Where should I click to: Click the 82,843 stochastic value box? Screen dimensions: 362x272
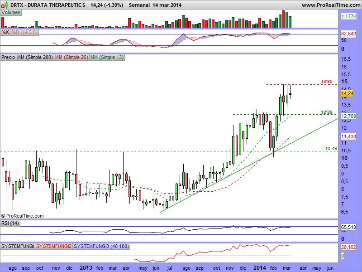click(x=348, y=34)
